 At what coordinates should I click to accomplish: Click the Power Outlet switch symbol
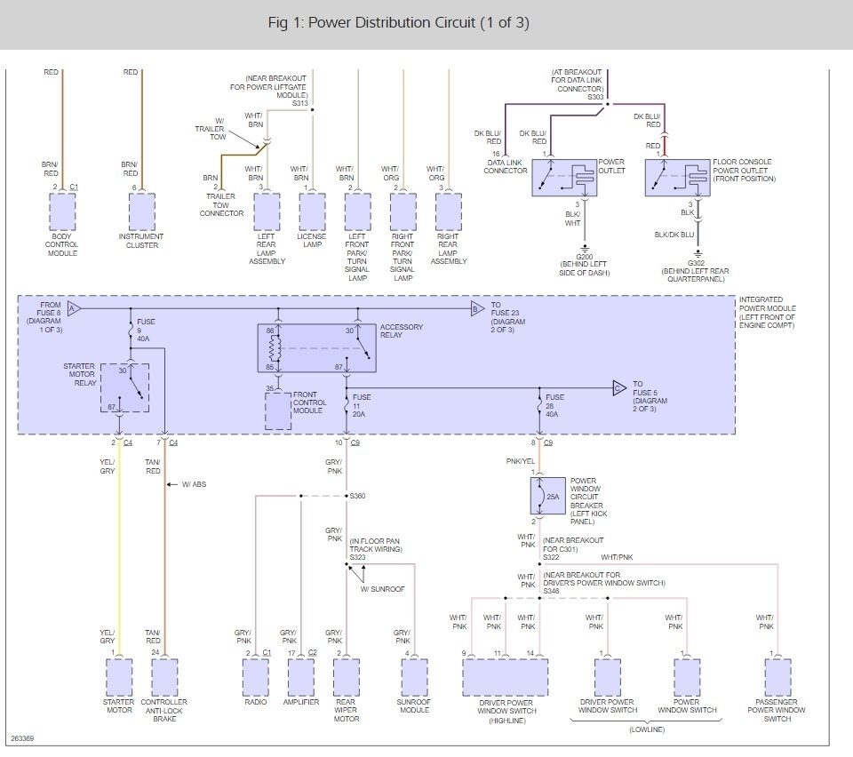pos(564,178)
